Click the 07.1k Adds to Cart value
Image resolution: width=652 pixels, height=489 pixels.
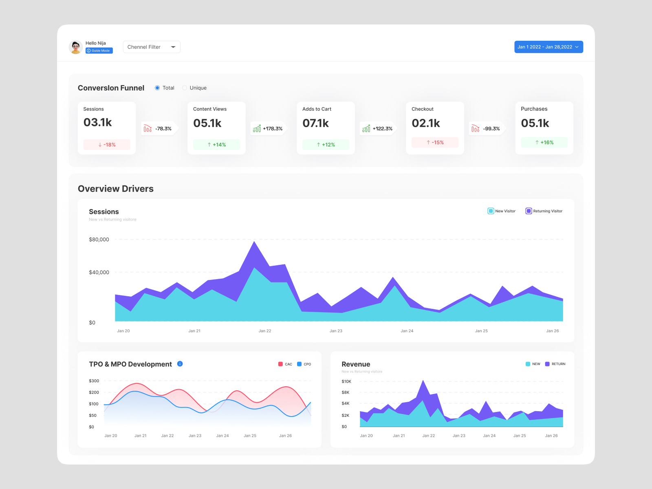click(316, 123)
